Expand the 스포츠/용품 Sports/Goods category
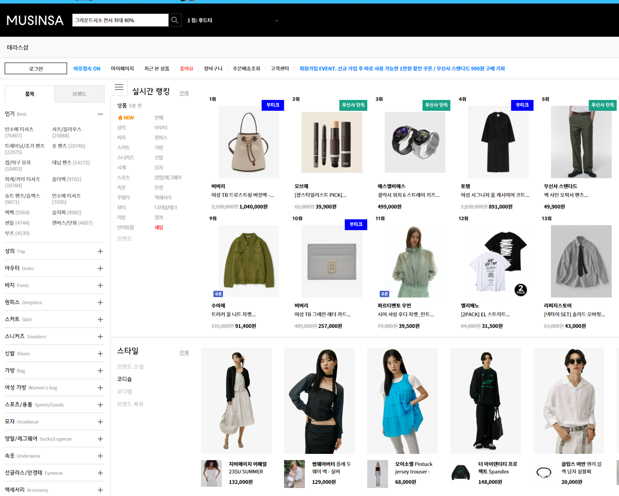The image size is (619, 496). [100, 405]
